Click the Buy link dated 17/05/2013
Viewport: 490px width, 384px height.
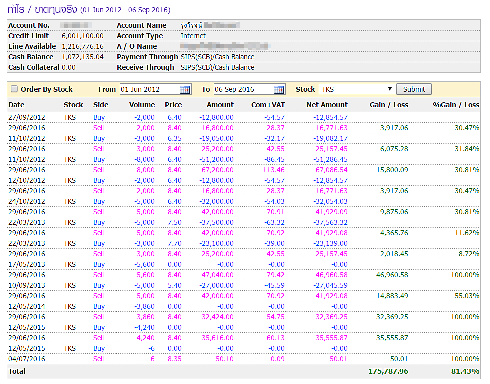click(99, 264)
